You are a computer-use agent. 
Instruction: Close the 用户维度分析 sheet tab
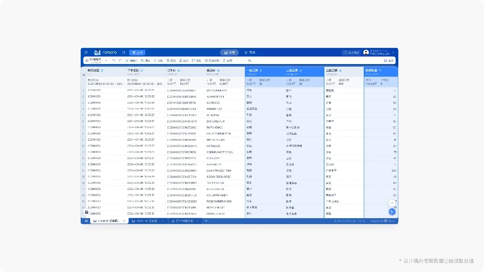197,221
